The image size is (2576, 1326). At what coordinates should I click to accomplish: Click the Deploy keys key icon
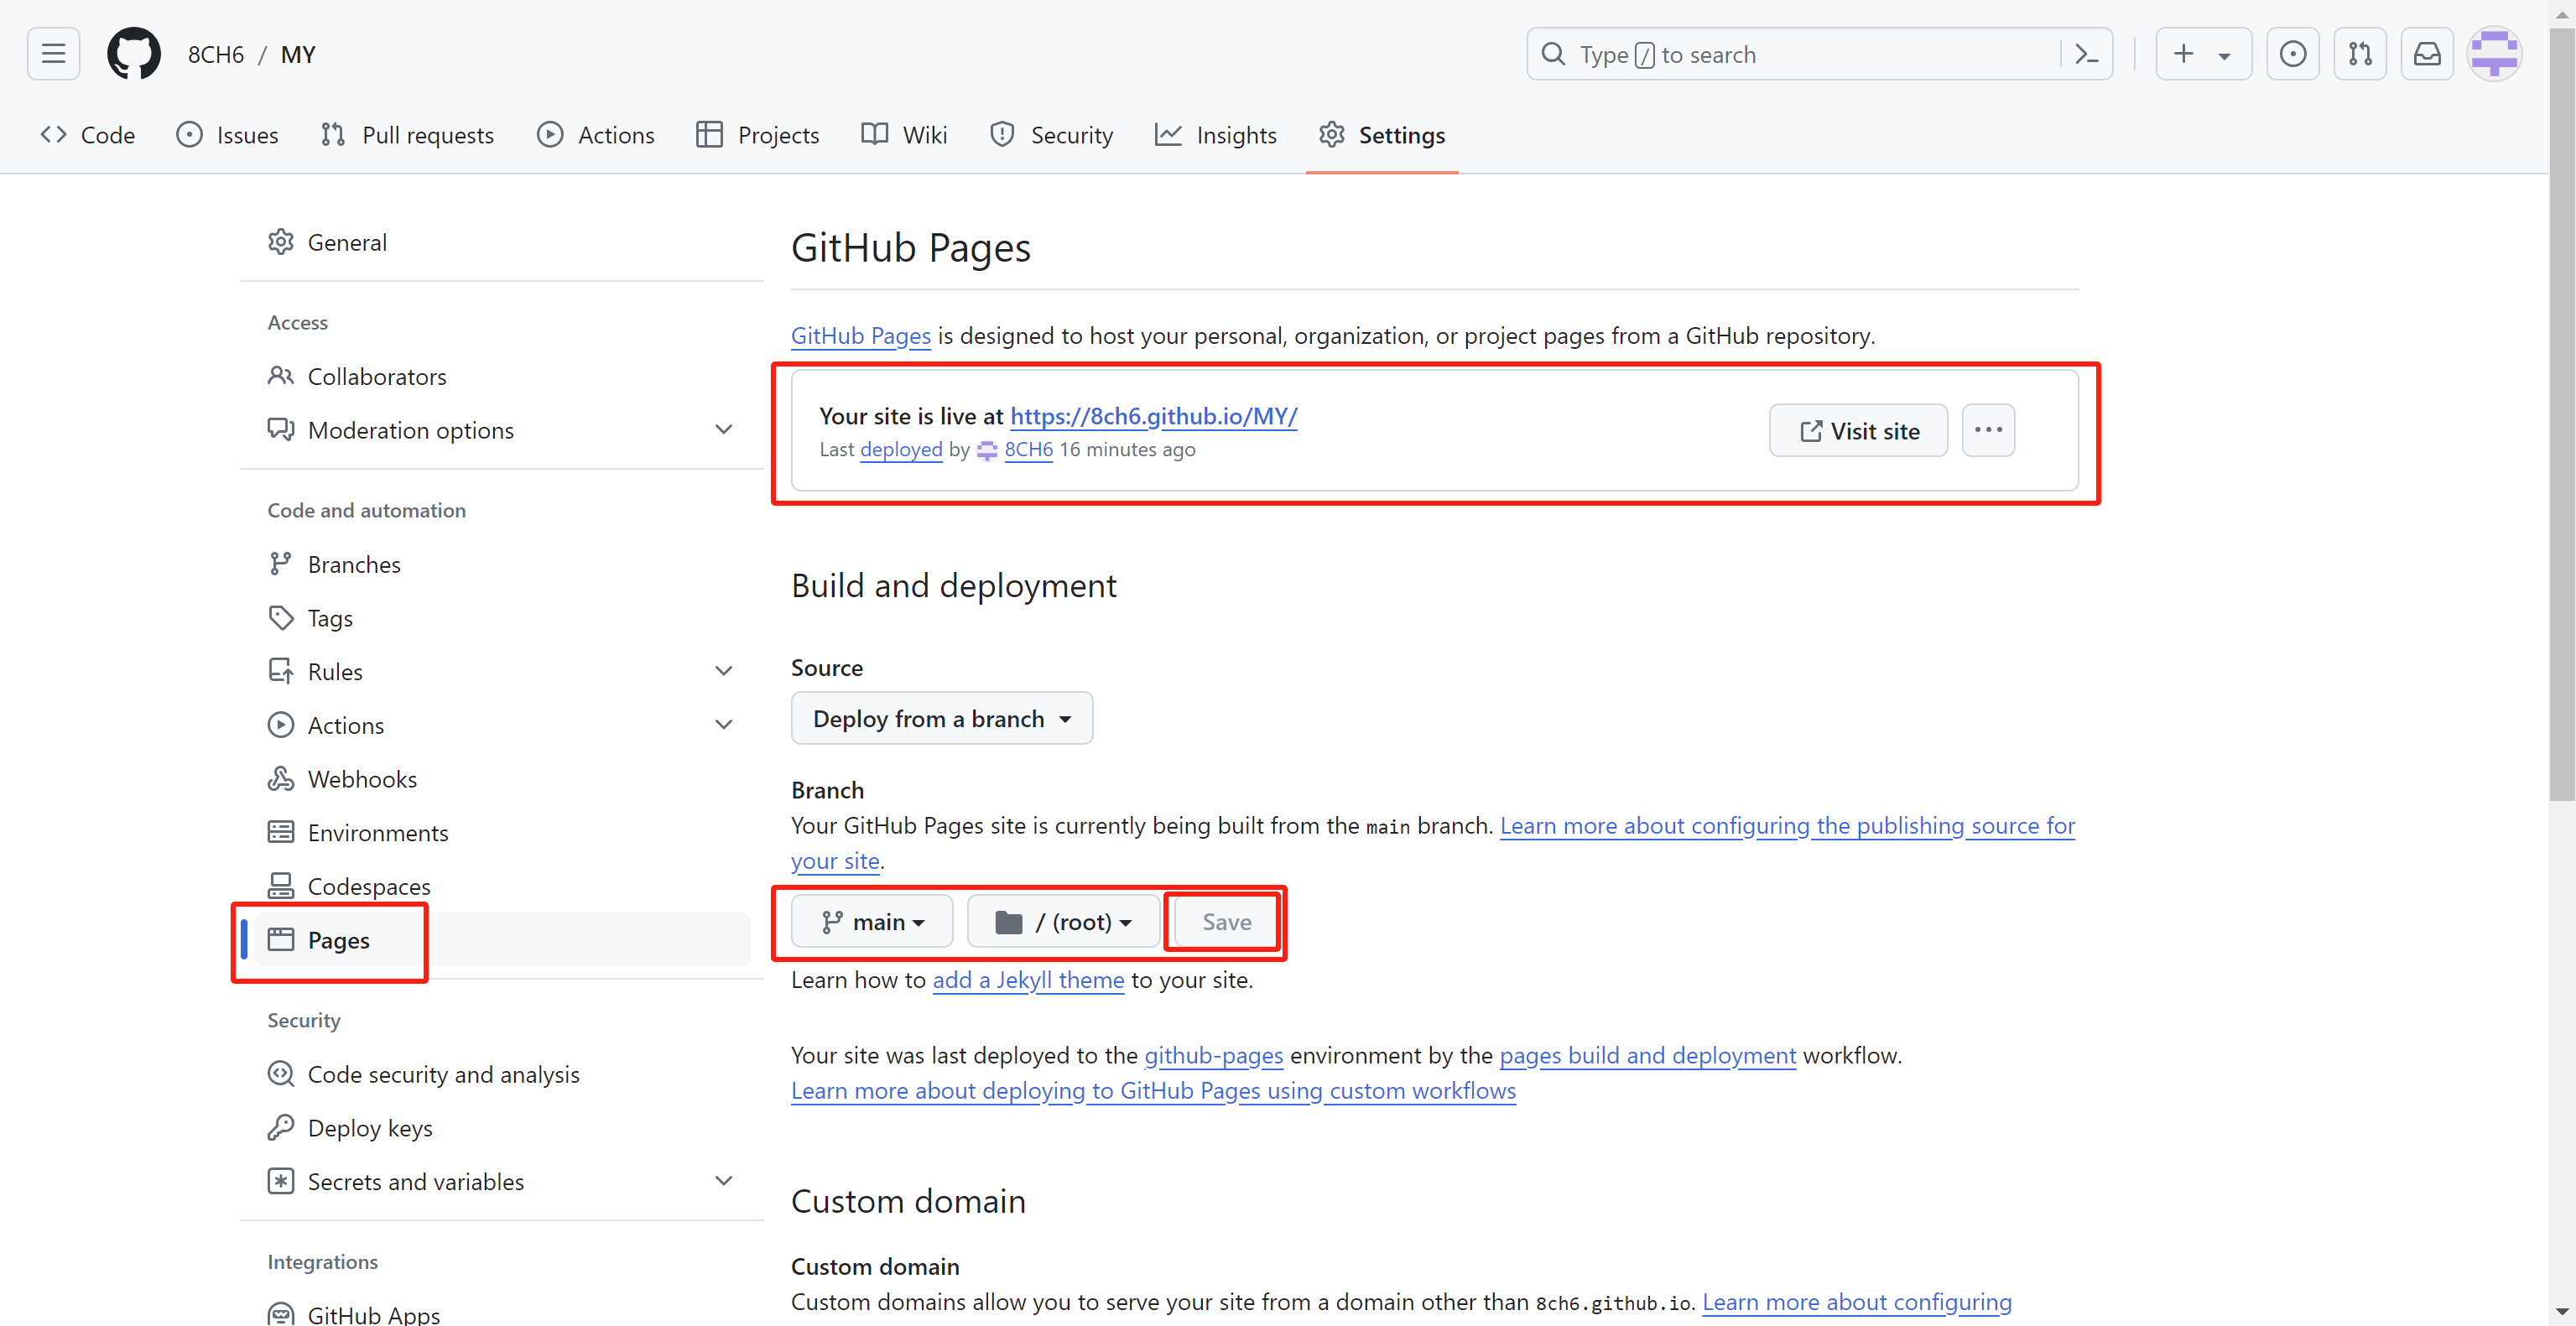click(x=281, y=1128)
